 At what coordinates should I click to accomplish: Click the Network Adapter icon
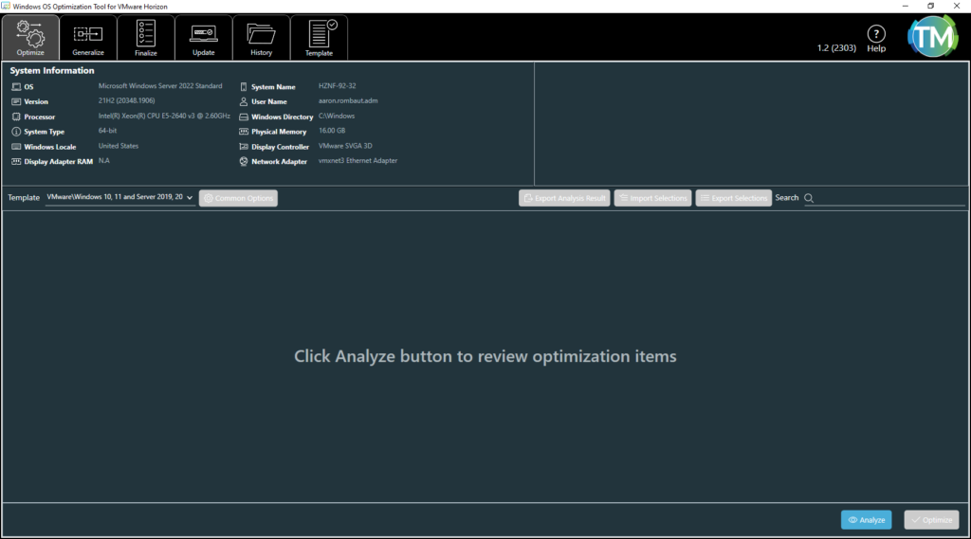pyautogui.click(x=243, y=162)
